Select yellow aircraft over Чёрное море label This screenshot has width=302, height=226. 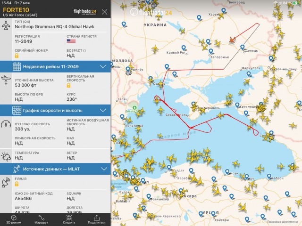click(x=160, y=136)
